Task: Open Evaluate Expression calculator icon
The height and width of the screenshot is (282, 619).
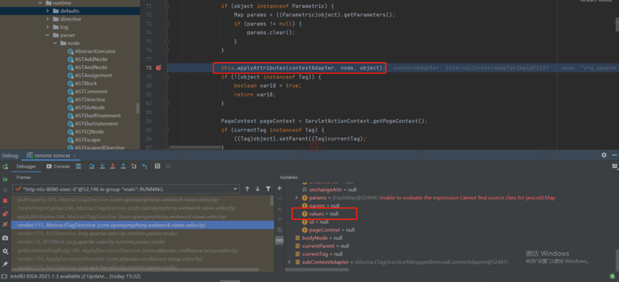Action: [x=157, y=166]
